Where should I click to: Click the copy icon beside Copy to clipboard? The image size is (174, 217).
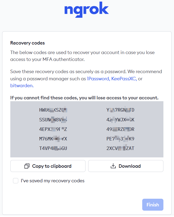click(27, 166)
